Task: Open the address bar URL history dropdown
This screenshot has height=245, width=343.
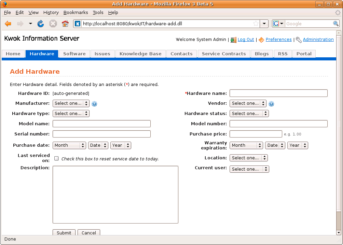Action: (264, 24)
